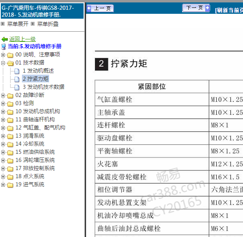Click the 火花塞 table cell
The width and height of the screenshot is (243, 237).
click(152, 164)
